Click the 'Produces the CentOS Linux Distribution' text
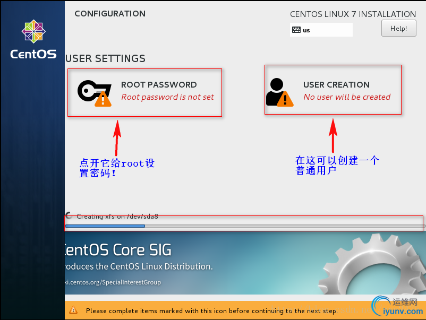This screenshot has height=320, width=426. pos(139,266)
